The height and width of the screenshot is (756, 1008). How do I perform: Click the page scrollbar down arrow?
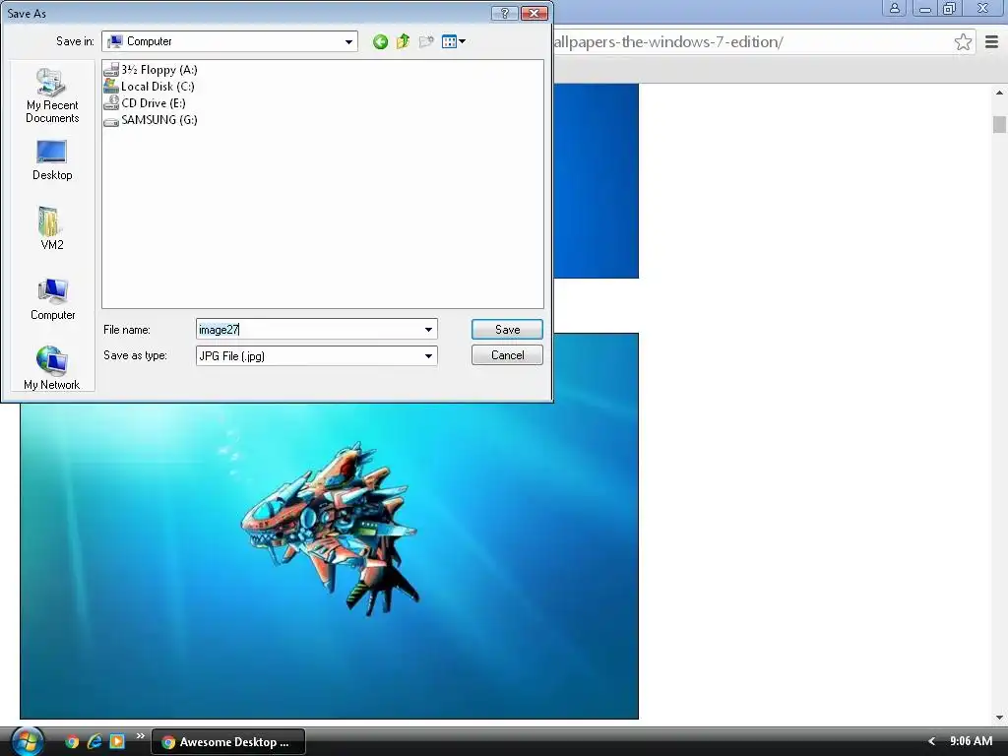pos(999,718)
